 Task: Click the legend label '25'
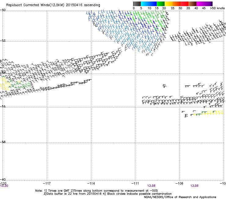click(x=173, y=8)
